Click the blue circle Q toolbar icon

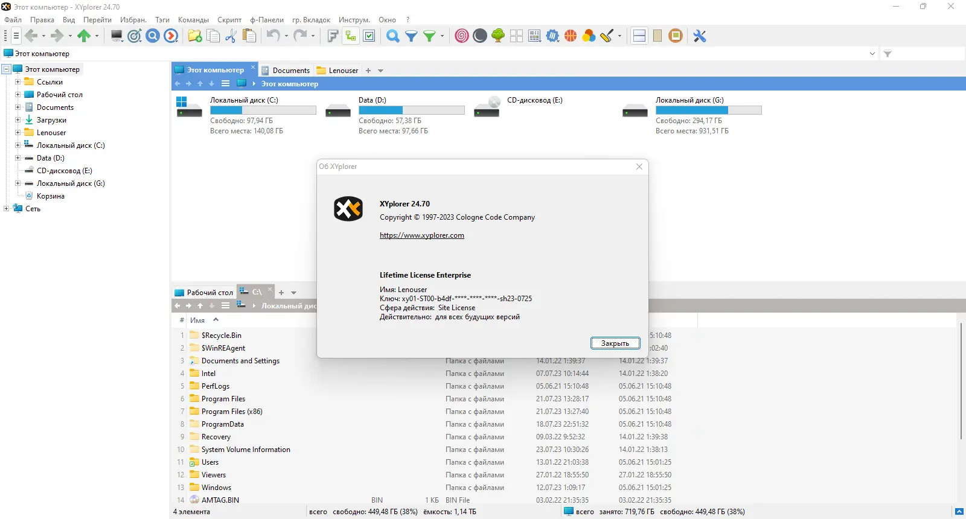[153, 36]
